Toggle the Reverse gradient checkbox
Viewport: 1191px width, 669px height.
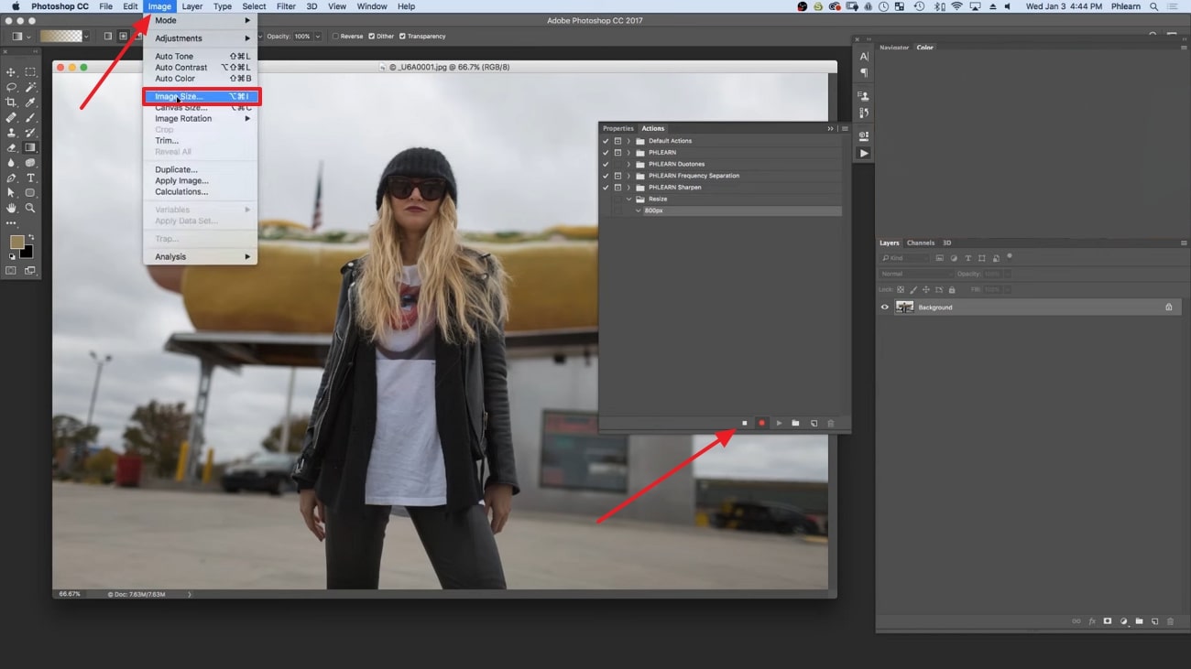coord(335,37)
